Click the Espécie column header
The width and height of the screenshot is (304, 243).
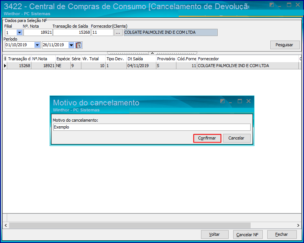pos(63,59)
